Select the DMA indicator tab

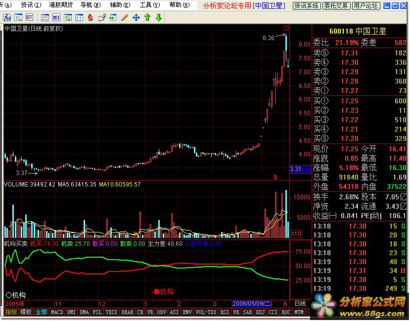coord(84,312)
